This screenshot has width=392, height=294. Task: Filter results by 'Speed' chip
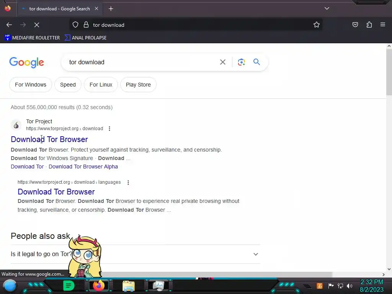click(x=68, y=85)
